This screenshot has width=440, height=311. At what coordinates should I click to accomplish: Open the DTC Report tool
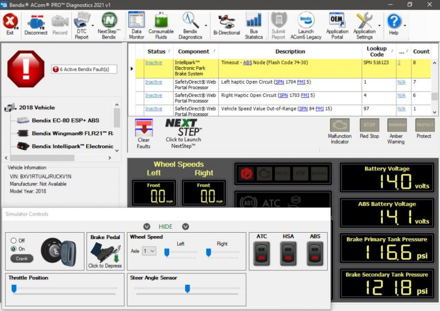tap(82, 24)
